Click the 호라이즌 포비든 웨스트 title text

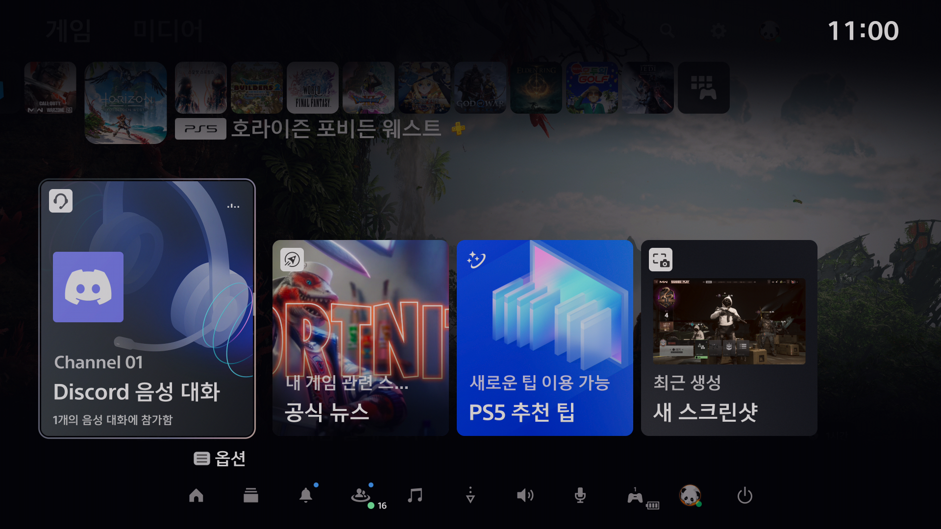[336, 129]
